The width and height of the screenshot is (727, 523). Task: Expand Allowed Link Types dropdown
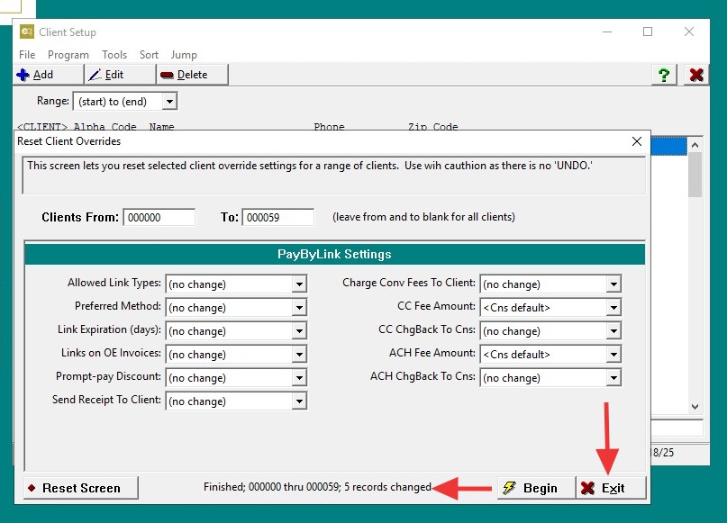[x=299, y=284]
